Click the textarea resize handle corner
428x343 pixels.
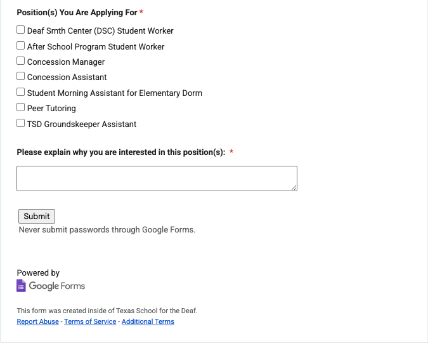(x=294, y=187)
